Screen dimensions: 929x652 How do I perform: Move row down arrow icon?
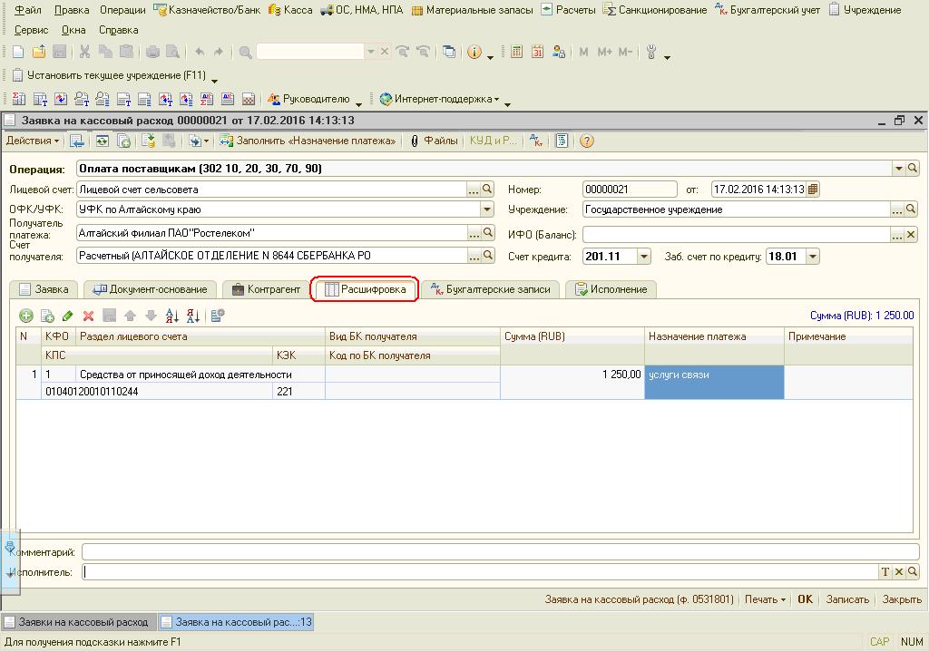point(152,316)
